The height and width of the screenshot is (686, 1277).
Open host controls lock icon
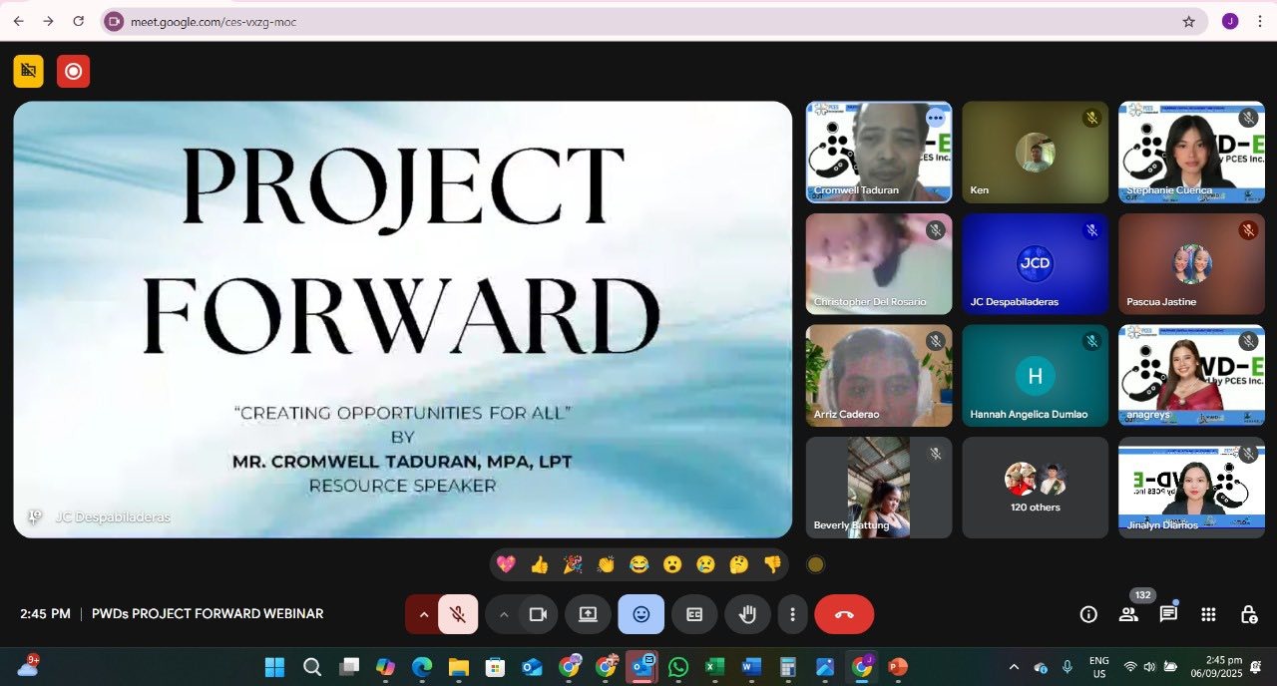click(x=1248, y=614)
